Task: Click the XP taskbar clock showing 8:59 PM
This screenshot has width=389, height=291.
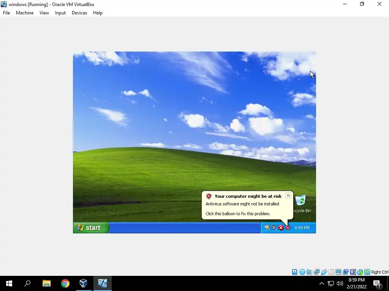Action: click(x=302, y=228)
